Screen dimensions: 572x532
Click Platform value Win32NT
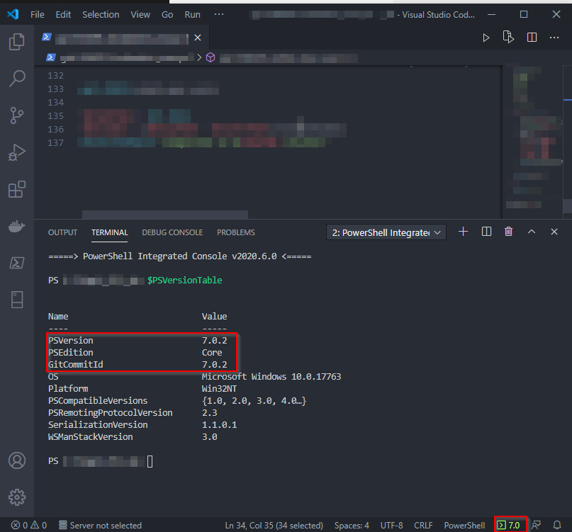(219, 388)
